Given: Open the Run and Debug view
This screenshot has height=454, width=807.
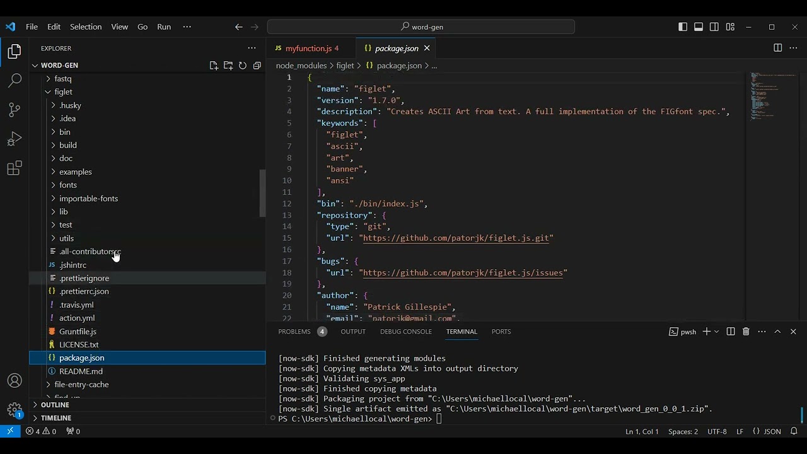Looking at the screenshot, I should (x=14, y=139).
